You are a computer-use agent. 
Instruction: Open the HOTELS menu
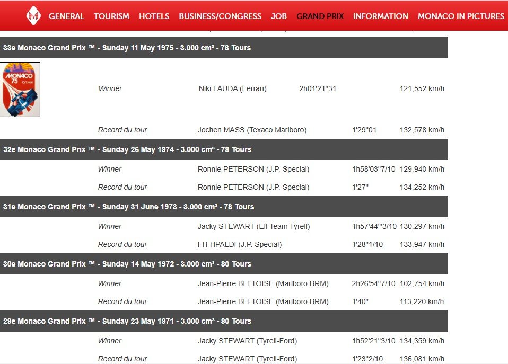pyautogui.click(x=154, y=16)
